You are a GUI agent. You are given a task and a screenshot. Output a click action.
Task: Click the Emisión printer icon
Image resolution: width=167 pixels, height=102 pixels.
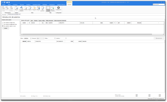pyautogui.click(x=16, y=9)
